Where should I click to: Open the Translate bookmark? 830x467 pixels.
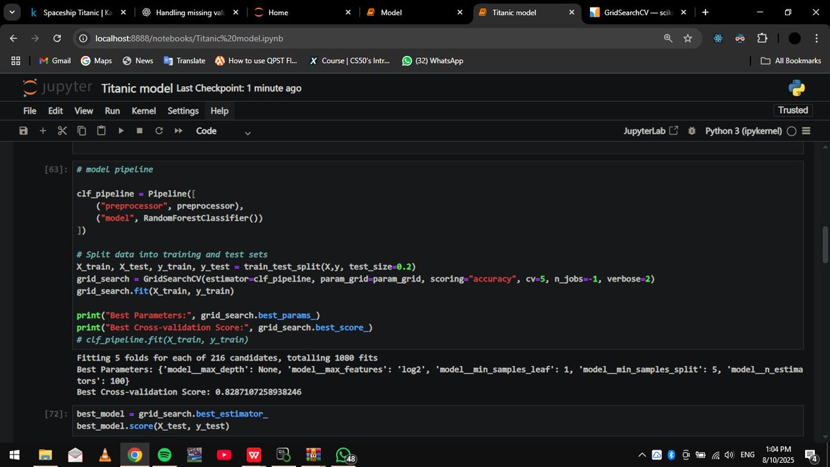184,61
